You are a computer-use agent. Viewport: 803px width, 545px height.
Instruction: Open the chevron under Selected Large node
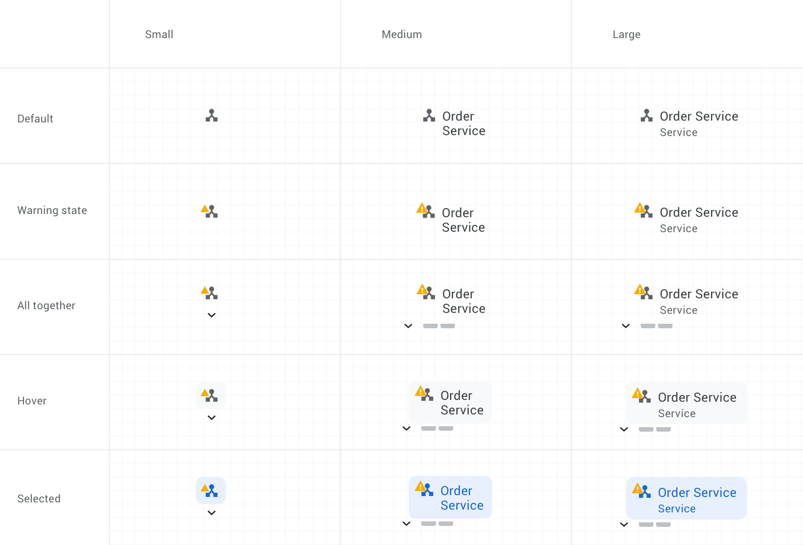click(624, 524)
